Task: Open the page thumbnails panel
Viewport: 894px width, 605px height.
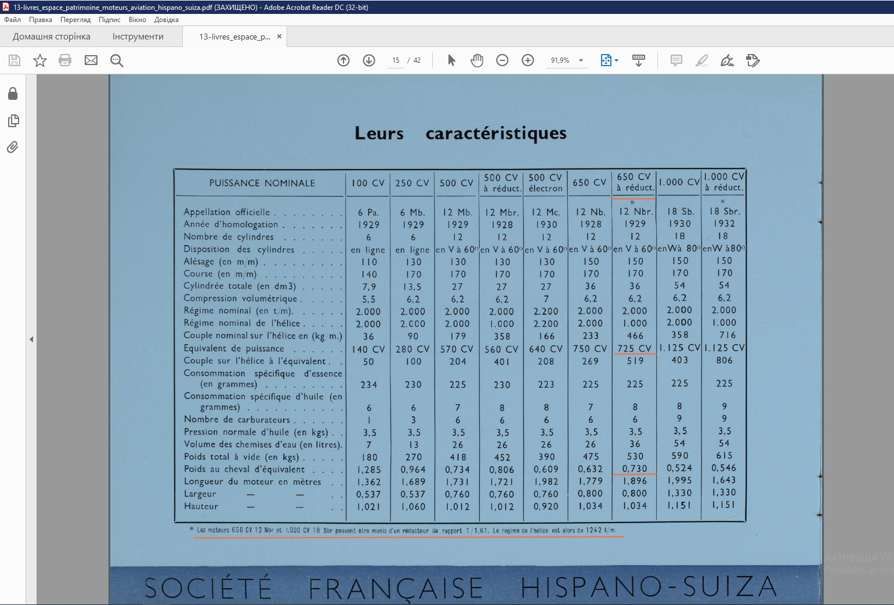Action: [x=13, y=121]
